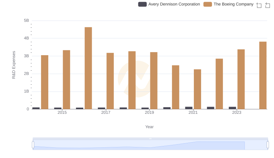The image size is (274, 158).
Task: Click the 2015 x-axis label
Action: 62,112
